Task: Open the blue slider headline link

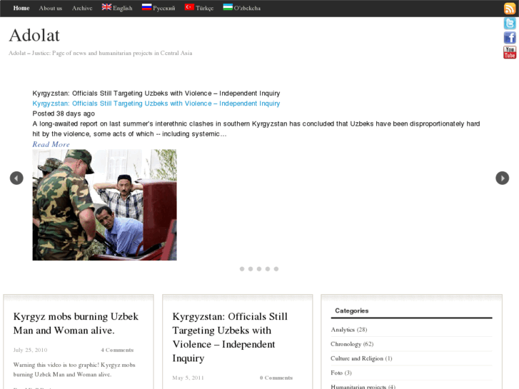Action: (x=156, y=103)
